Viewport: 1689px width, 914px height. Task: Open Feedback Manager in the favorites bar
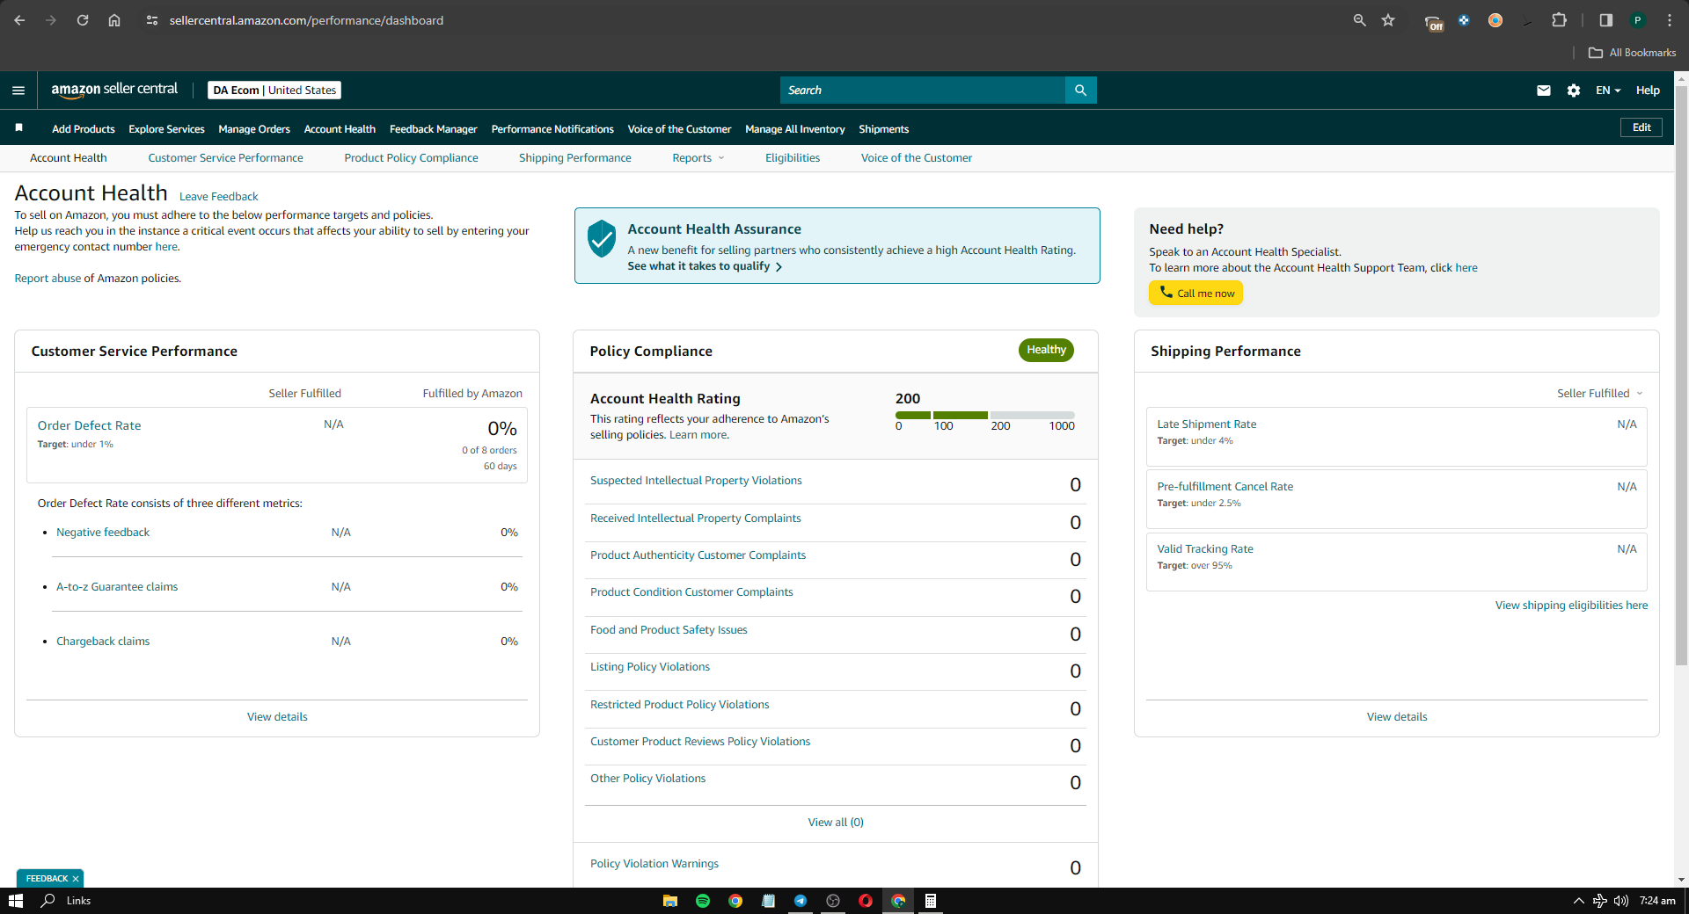[x=433, y=129]
